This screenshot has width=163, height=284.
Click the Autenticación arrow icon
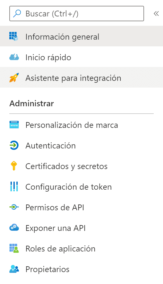pyautogui.click(x=14, y=146)
